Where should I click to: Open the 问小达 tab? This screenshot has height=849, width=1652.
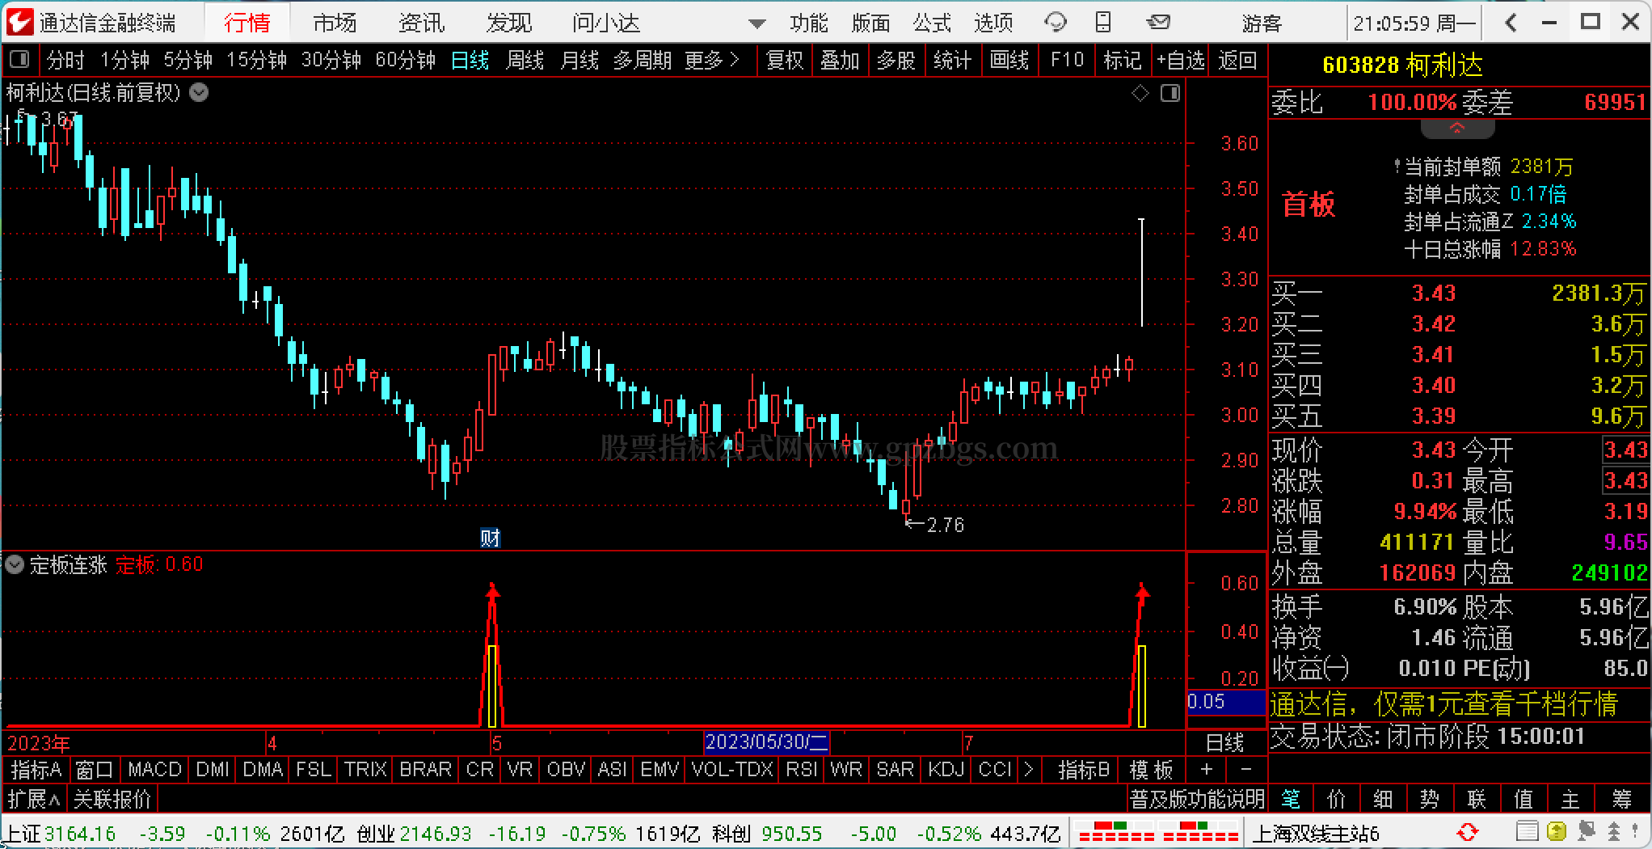(606, 23)
